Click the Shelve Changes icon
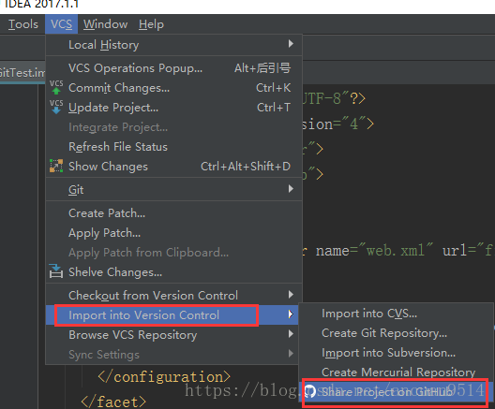This screenshot has width=495, height=409. click(x=56, y=271)
